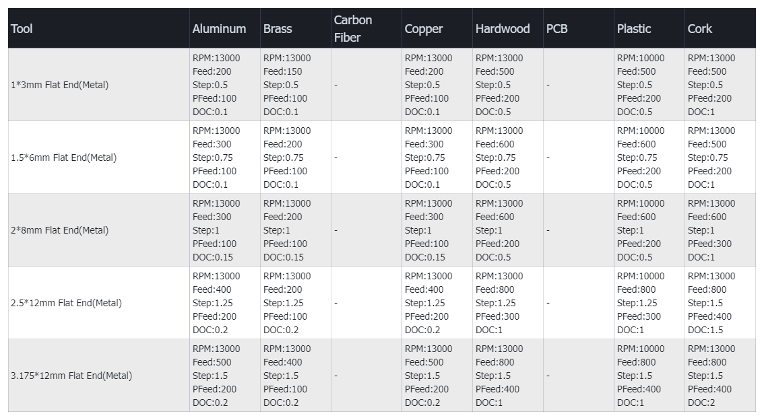Screen dimensions: 764x420
Task: Click the Tool column header
Action: (x=22, y=29)
